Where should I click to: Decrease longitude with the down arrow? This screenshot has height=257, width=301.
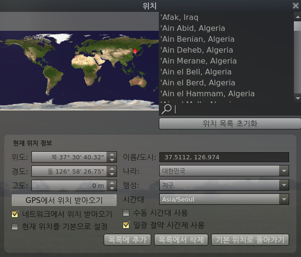click(111, 174)
